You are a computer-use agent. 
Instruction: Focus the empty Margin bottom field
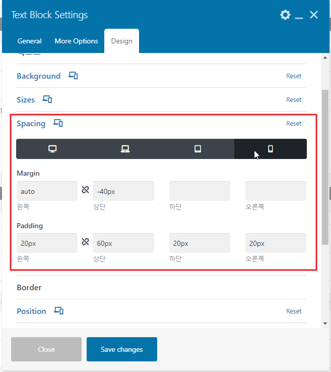(200, 191)
